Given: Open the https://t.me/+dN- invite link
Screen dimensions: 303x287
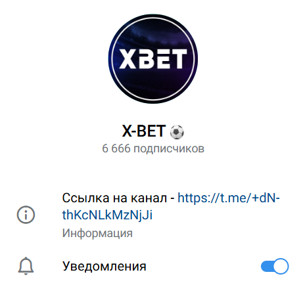Looking at the screenshot, I should pyautogui.click(x=229, y=198).
